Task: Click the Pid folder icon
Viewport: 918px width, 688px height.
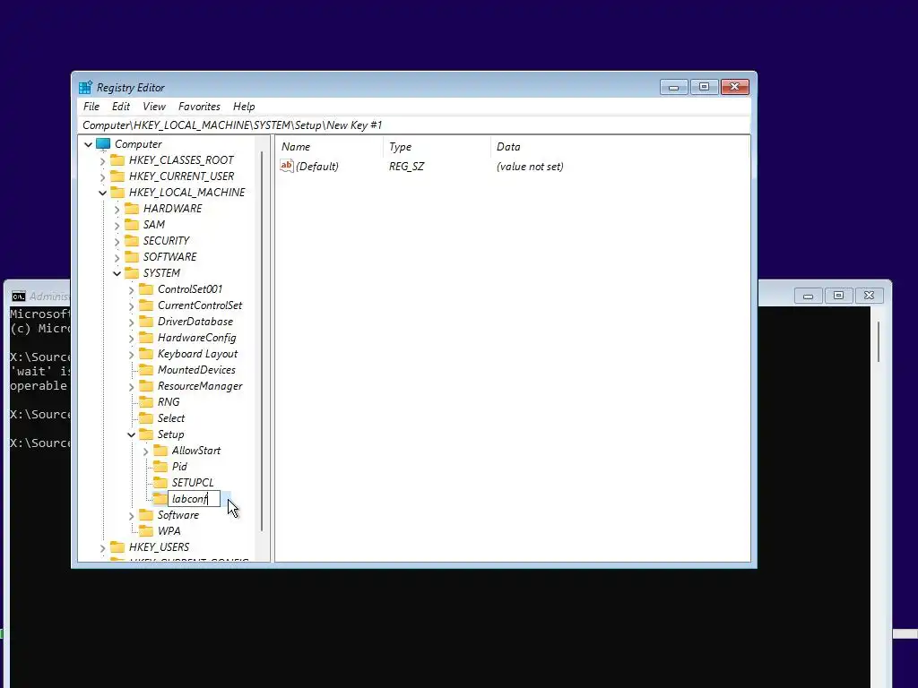Action: (x=160, y=466)
